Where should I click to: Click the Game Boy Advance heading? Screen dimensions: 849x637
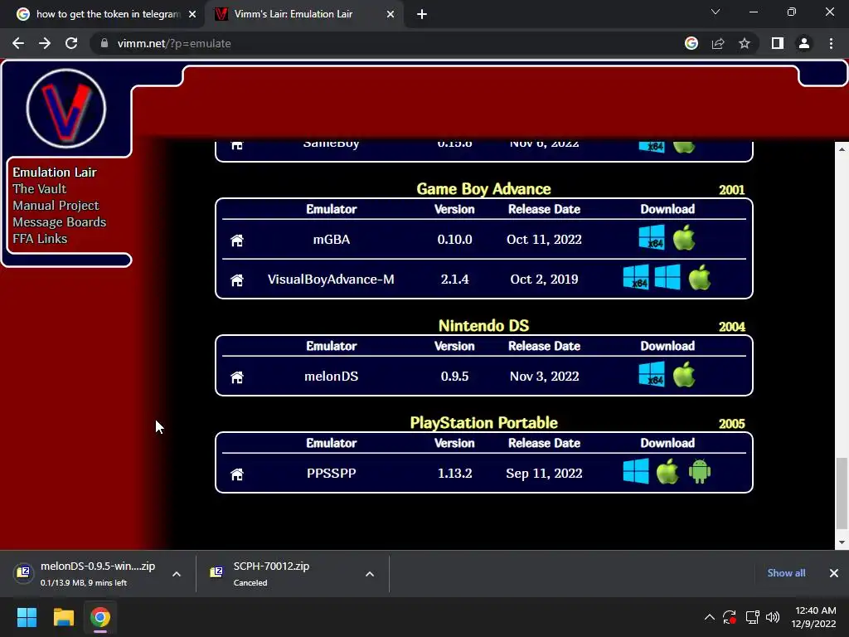tap(483, 189)
